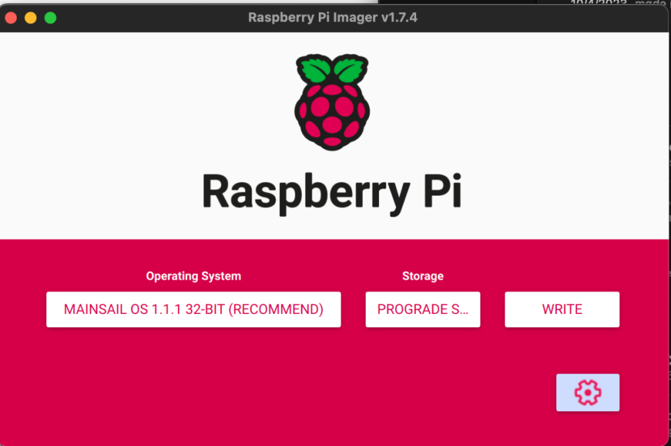Click the version number v1.7.4 in title
This screenshot has height=446, width=671.
(399, 17)
